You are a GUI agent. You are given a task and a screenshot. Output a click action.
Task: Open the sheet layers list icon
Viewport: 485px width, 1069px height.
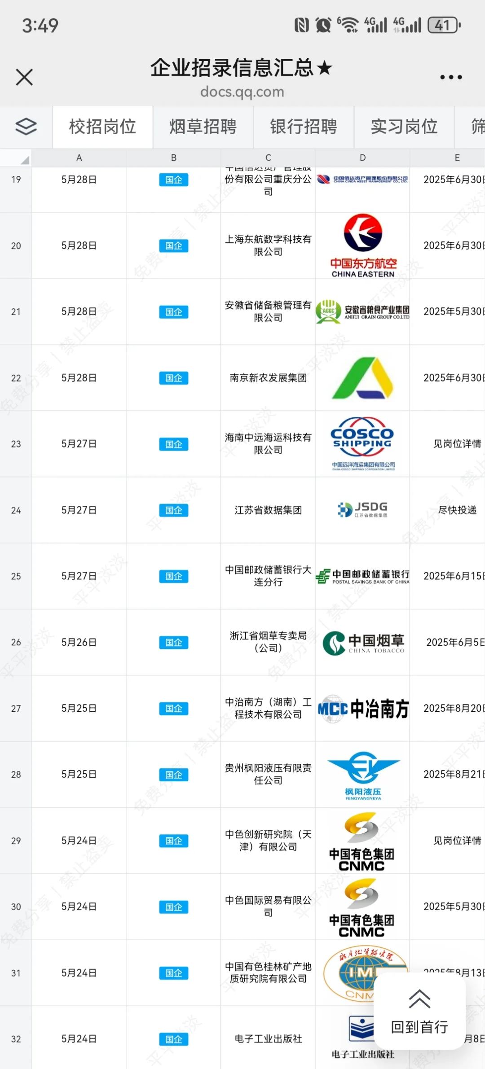click(26, 127)
